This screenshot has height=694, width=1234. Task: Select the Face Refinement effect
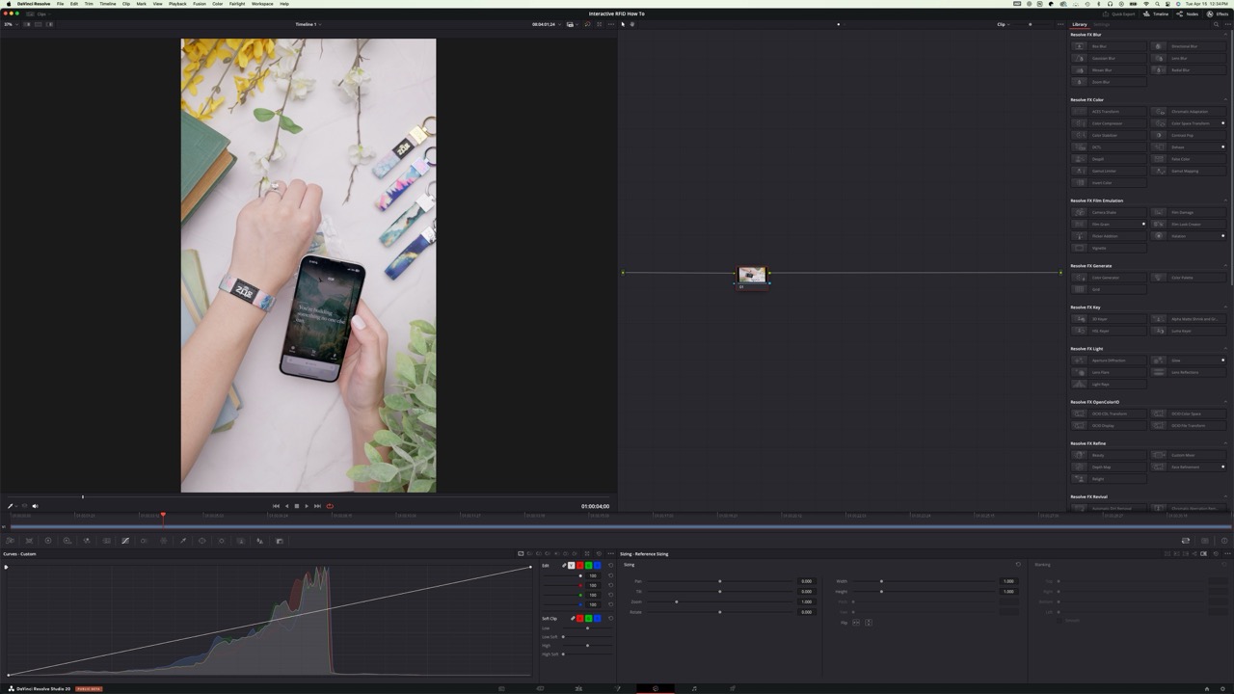[x=1190, y=467]
